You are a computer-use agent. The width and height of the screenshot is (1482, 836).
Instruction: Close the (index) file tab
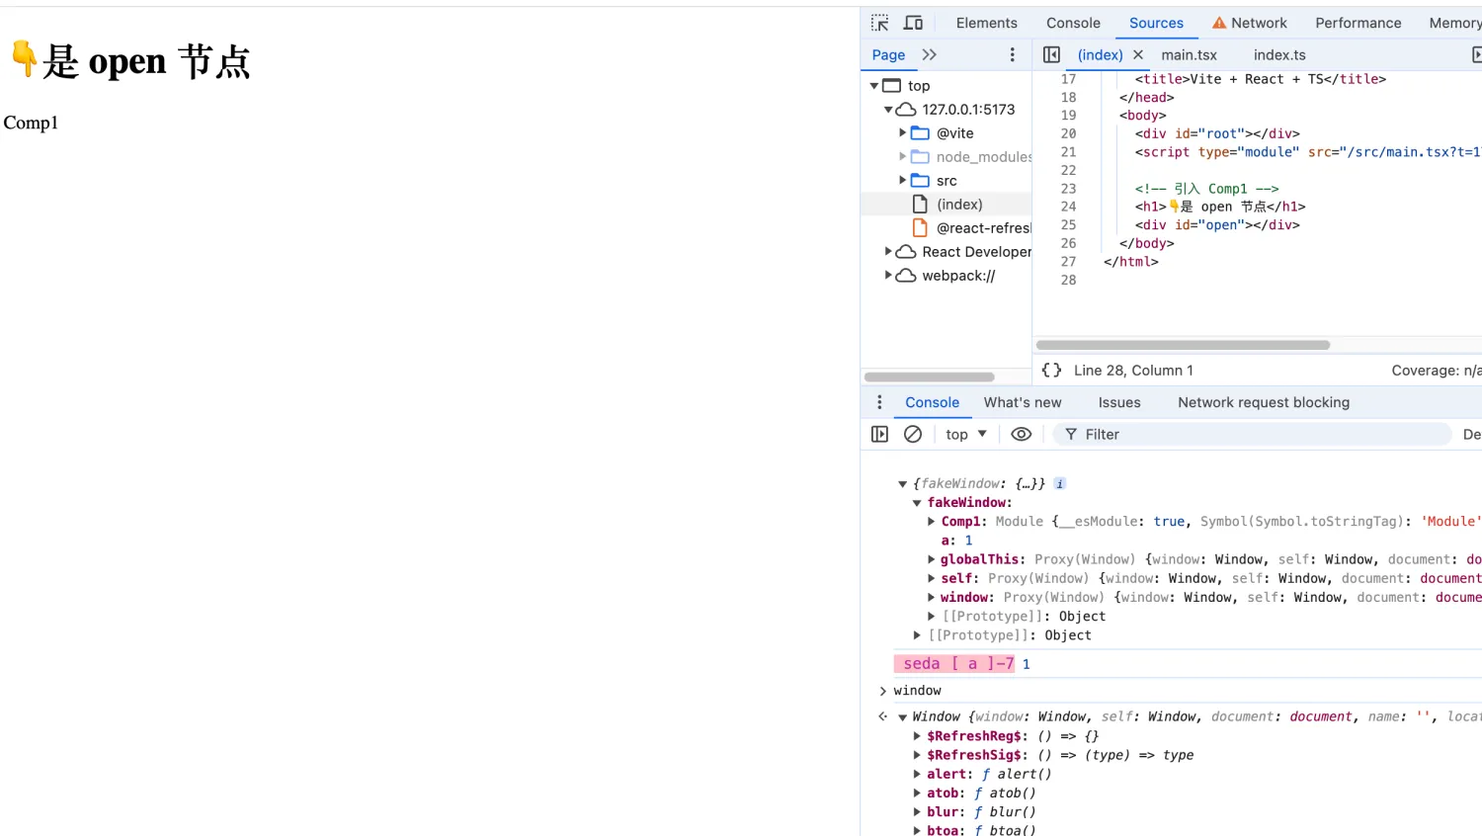pyautogui.click(x=1138, y=54)
